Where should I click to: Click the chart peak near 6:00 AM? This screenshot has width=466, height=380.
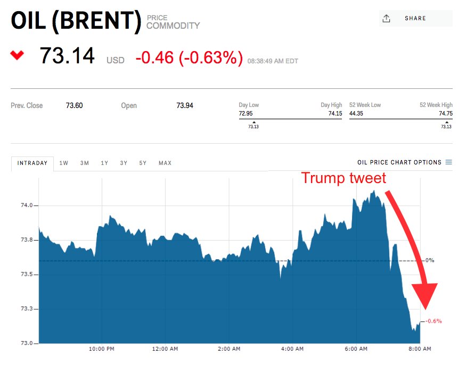374,192
